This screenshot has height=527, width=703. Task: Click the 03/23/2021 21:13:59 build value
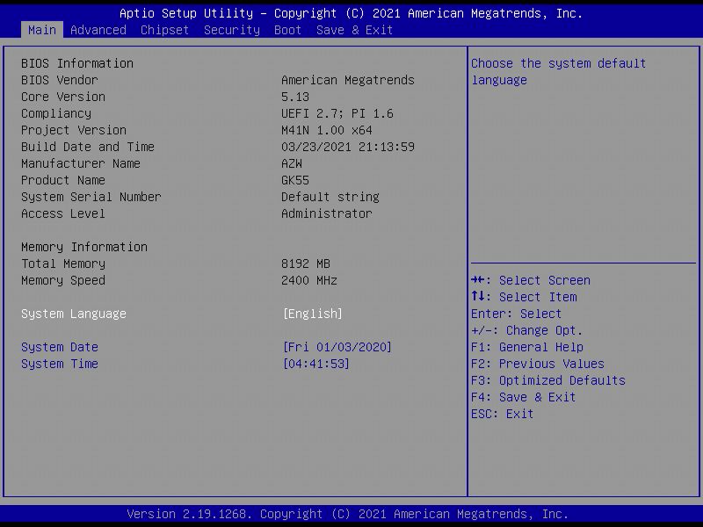tap(348, 147)
